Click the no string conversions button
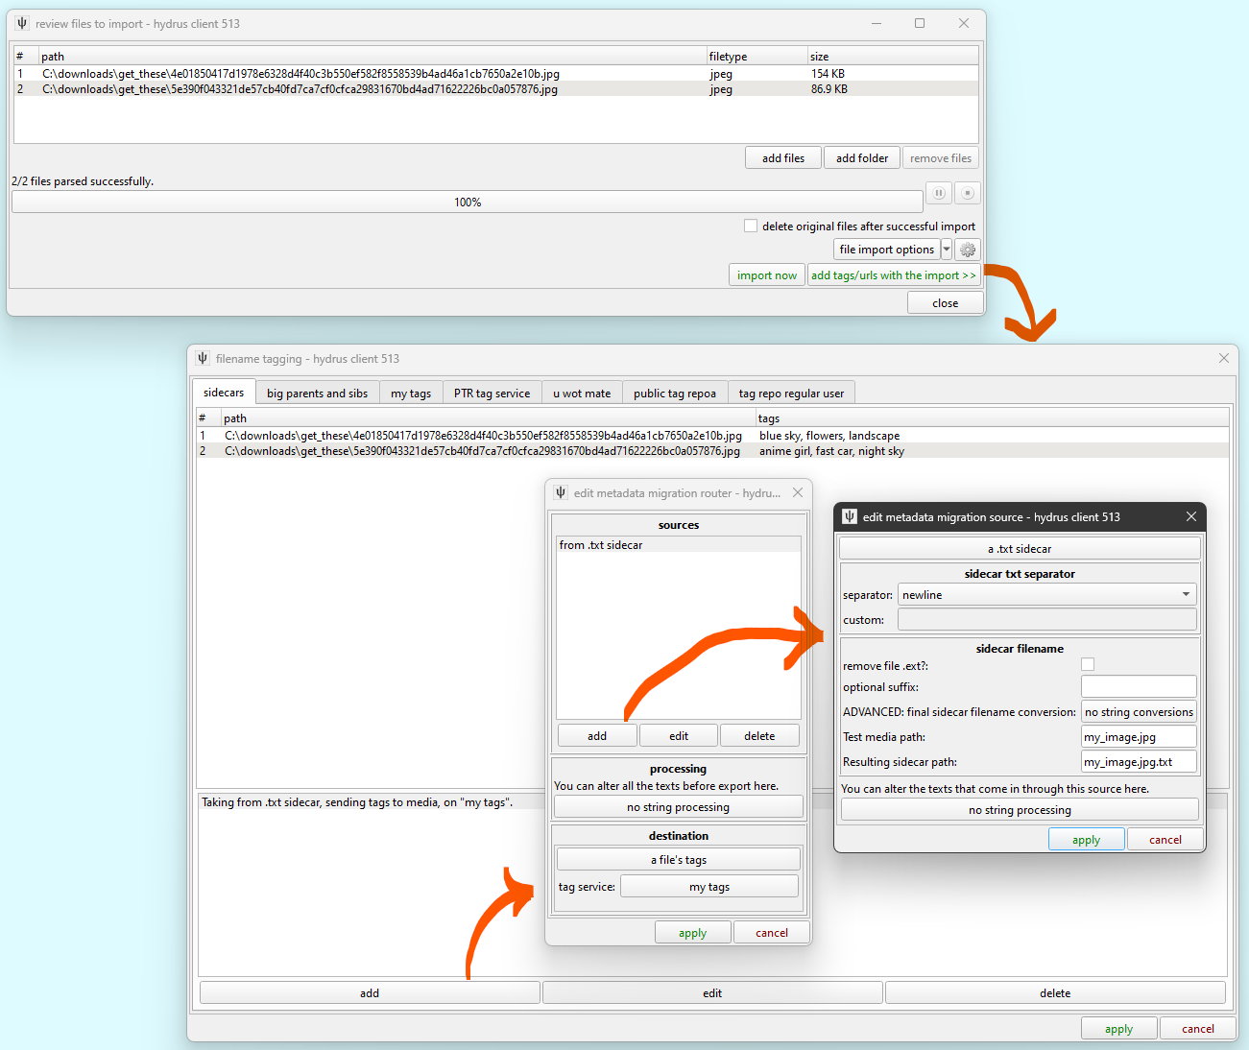This screenshot has width=1249, height=1050. tap(1139, 712)
